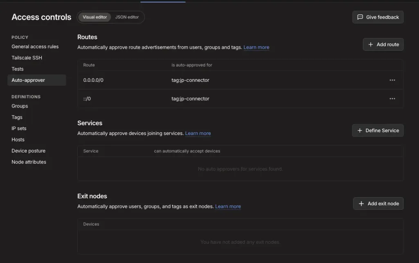Viewport: 419px width, 263px height.
Task: Follow Learn more link under Routes
Action: 256,47
